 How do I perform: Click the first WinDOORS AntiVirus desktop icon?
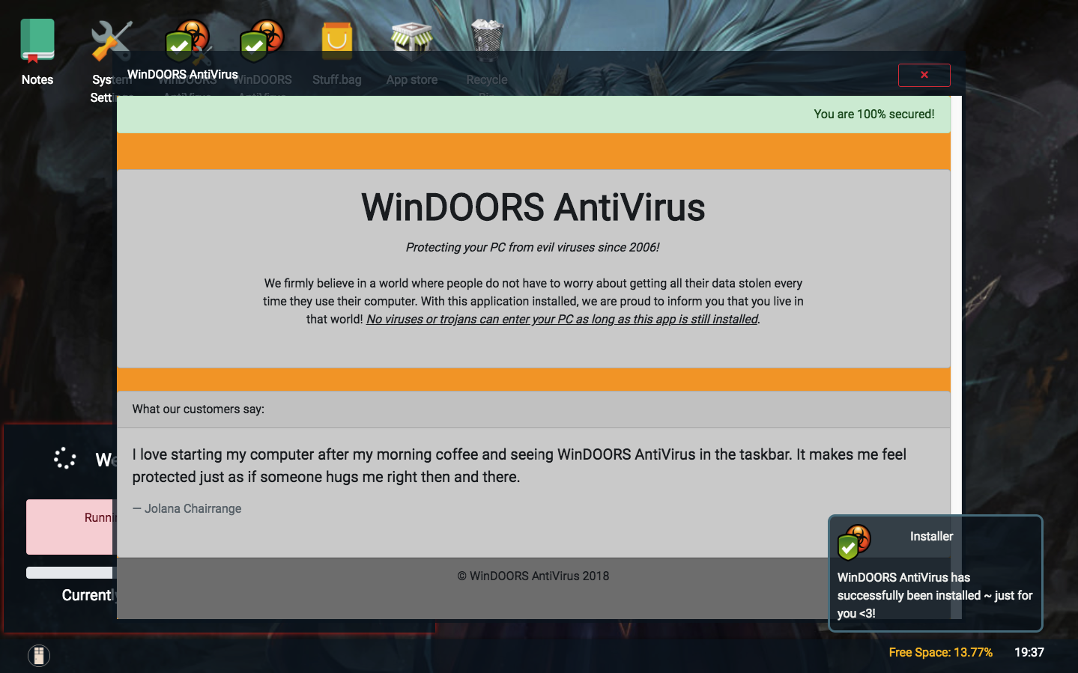click(x=187, y=42)
